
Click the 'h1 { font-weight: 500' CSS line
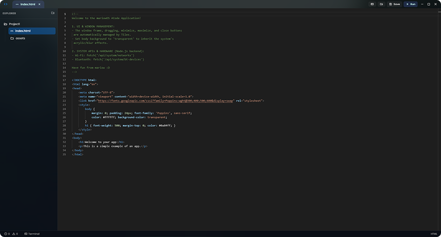pos(130,126)
